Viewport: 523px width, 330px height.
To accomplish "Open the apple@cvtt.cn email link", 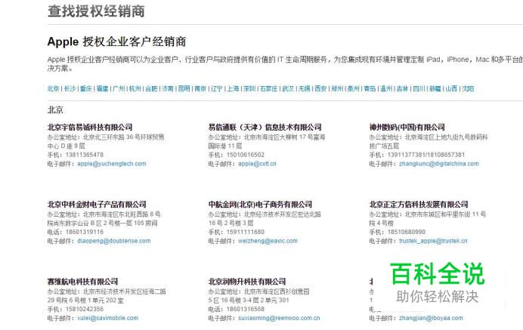I will [257, 164].
